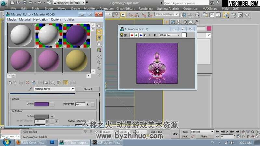Click the pink object color swatch in command panel

coord(209,29)
